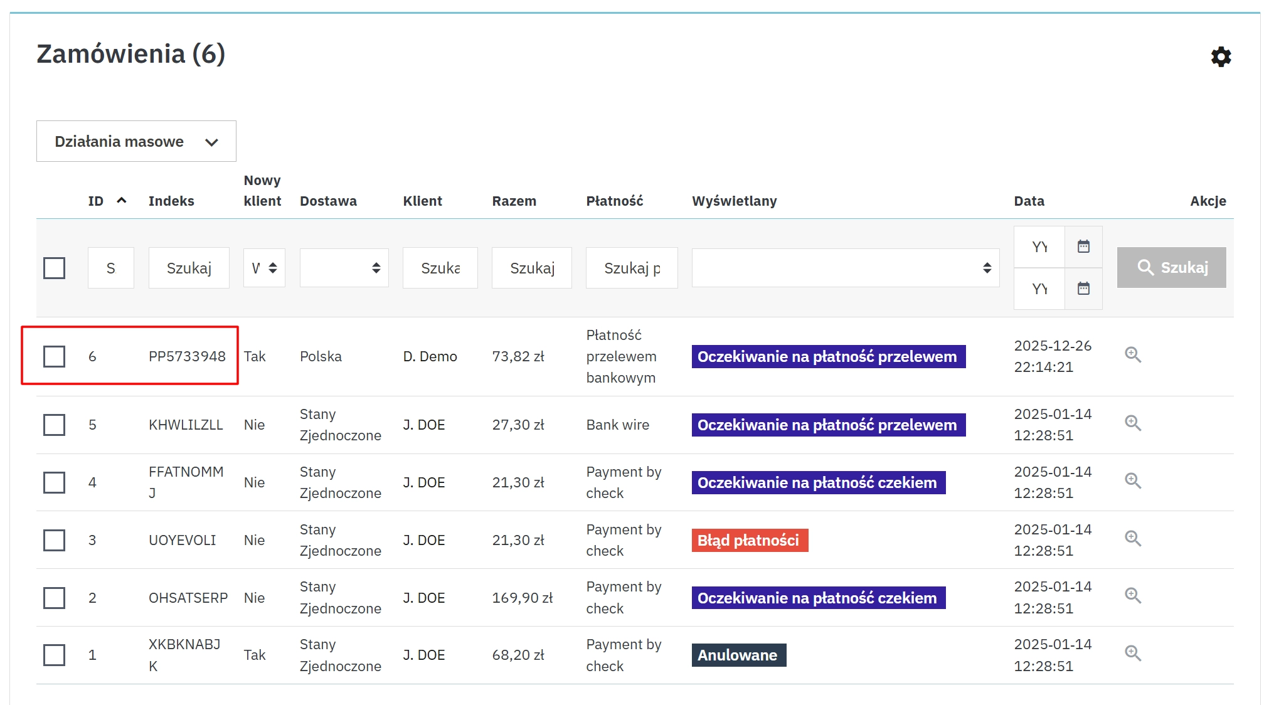The image size is (1269, 705).
Task: Click the Klient search input field
Action: coord(440,268)
